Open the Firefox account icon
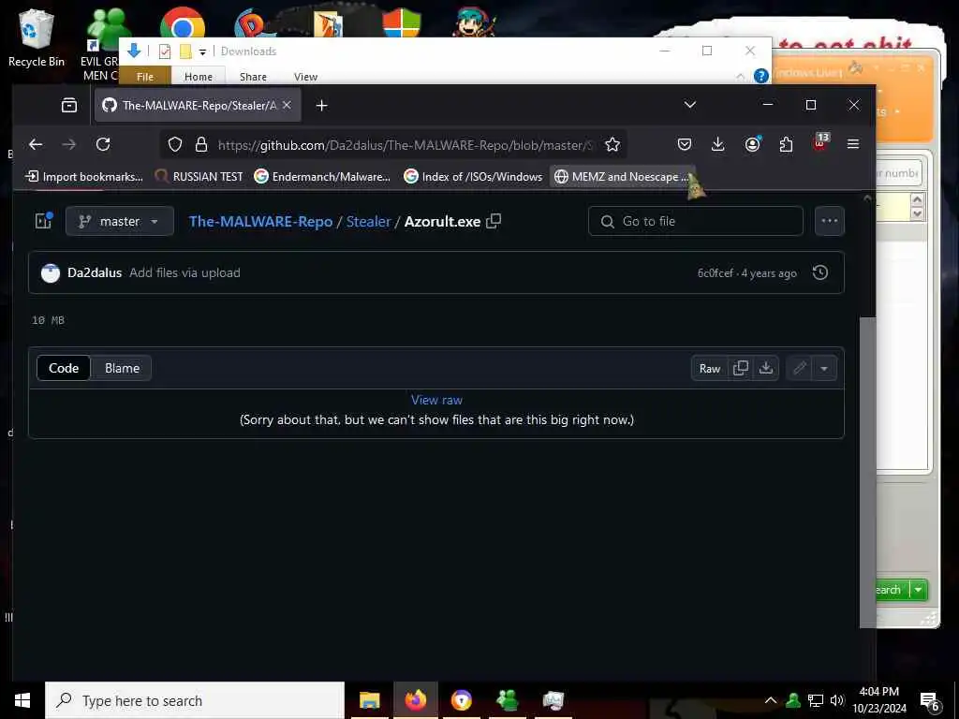The width and height of the screenshot is (959, 719). pos(752,144)
